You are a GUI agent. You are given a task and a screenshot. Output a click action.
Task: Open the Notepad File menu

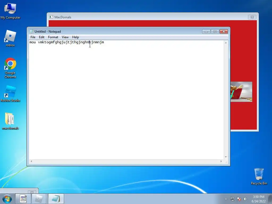coord(33,37)
